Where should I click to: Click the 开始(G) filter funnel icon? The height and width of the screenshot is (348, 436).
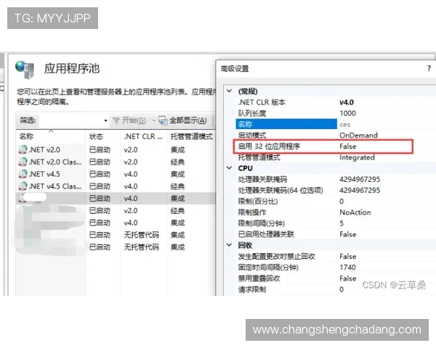[x=116, y=120]
